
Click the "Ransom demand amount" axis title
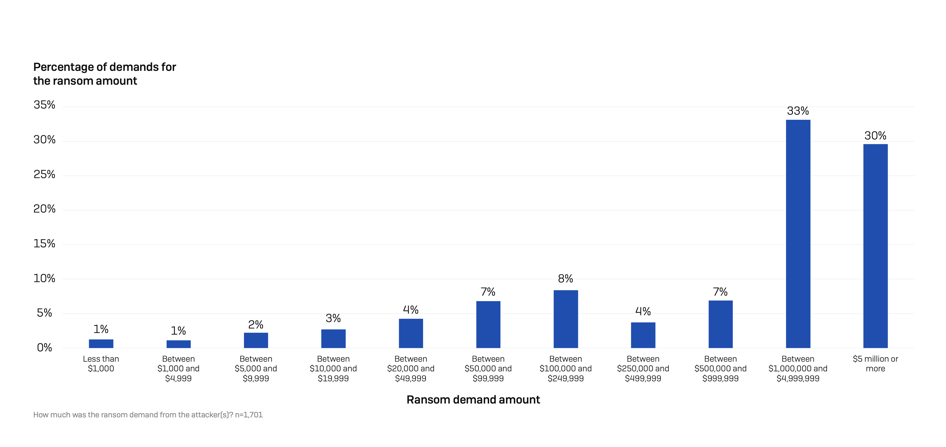(473, 399)
